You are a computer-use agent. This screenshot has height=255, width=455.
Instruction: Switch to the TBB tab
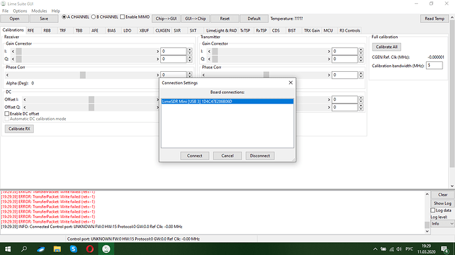pos(79,30)
